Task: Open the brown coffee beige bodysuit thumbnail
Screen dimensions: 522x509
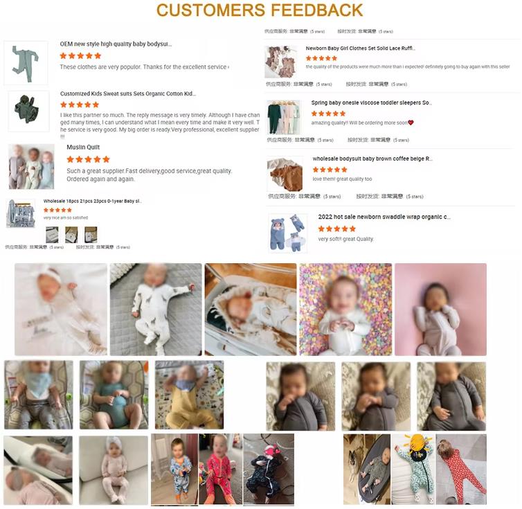Action: pyautogui.click(x=285, y=174)
